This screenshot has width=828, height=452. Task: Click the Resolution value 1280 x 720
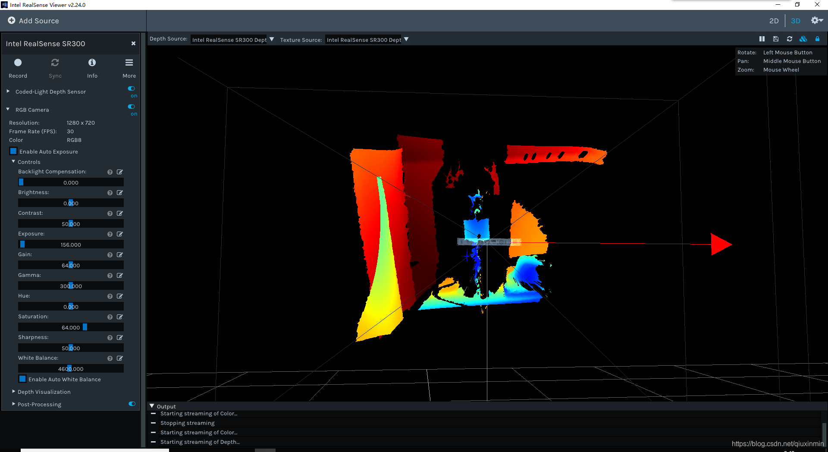click(x=81, y=123)
